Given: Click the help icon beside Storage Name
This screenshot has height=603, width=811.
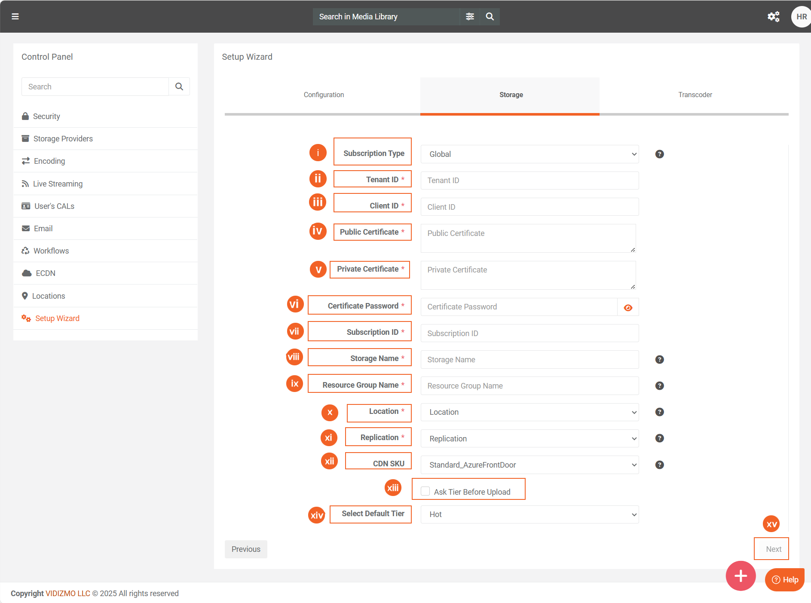Looking at the screenshot, I should [659, 359].
